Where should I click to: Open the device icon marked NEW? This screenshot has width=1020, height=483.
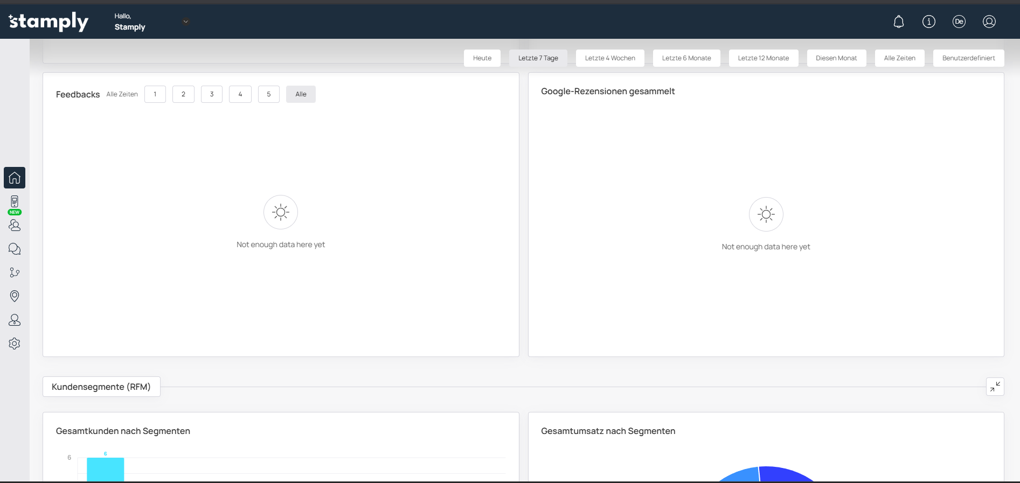(x=15, y=202)
